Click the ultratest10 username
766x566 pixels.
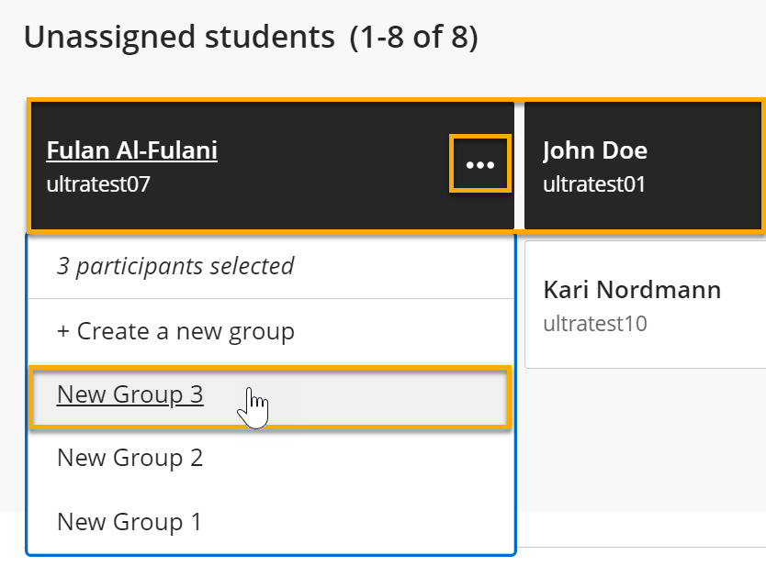coord(595,324)
